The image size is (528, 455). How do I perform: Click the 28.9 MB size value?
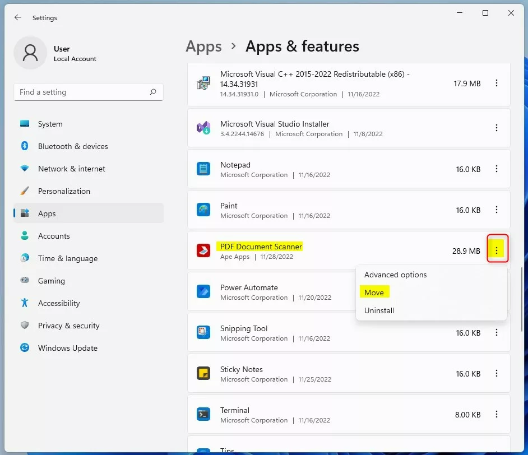click(x=466, y=251)
